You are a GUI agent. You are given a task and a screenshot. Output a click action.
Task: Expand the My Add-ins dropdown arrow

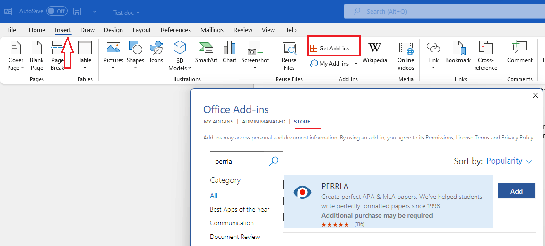coord(356,64)
